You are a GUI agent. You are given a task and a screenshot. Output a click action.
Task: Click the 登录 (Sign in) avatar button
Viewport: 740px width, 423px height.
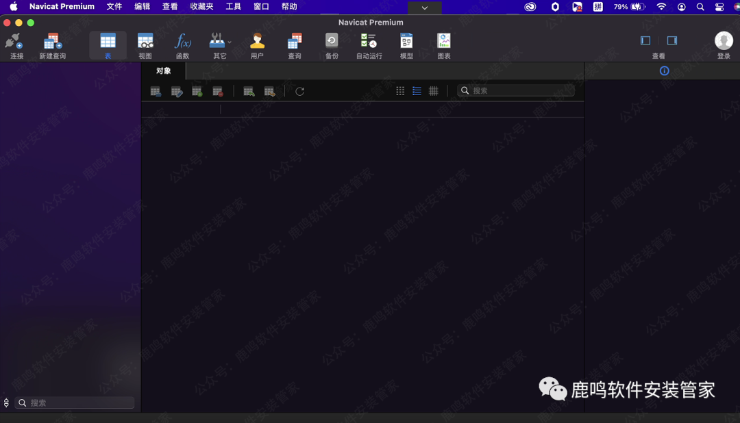pyautogui.click(x=724, y=42)
